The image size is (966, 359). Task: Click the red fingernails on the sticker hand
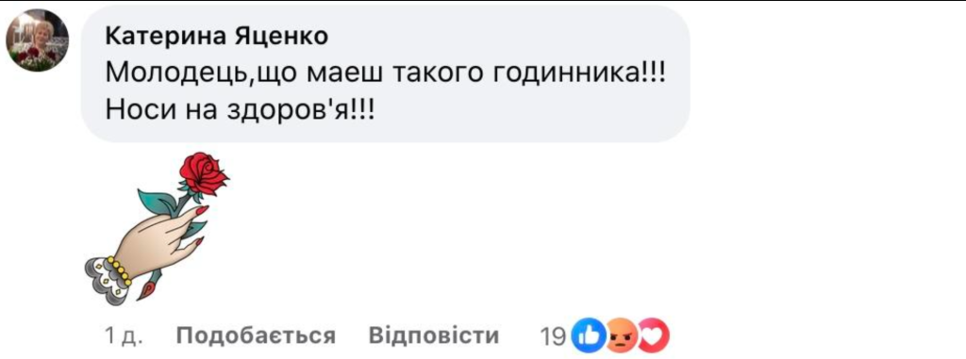200,211
